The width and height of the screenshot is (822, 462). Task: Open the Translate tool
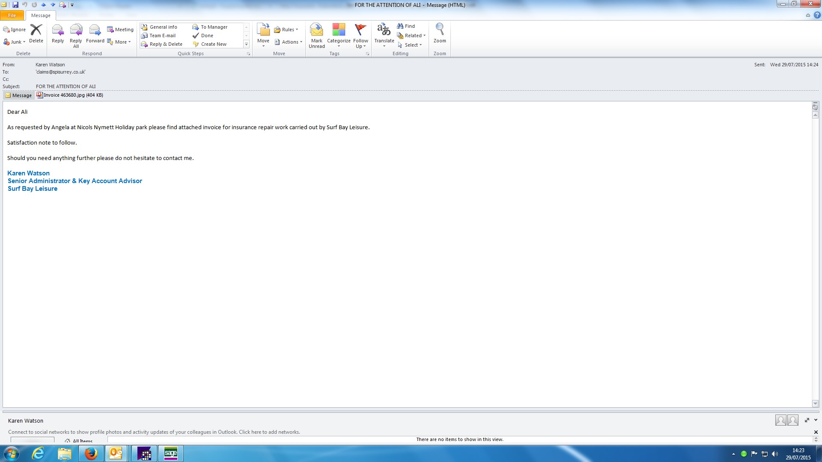pos(384,30)
